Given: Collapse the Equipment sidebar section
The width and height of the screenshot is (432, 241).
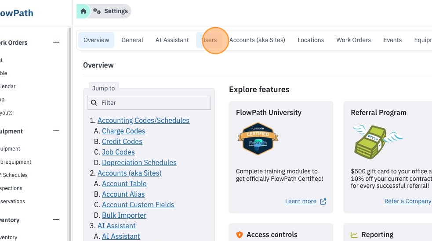Looking at the screenshot, I should point(56,131).
